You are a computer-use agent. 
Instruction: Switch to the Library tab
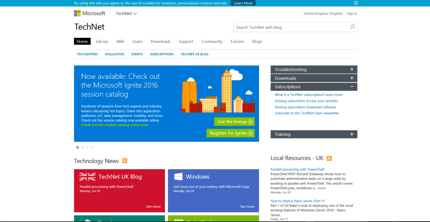[x=102, y=41]
